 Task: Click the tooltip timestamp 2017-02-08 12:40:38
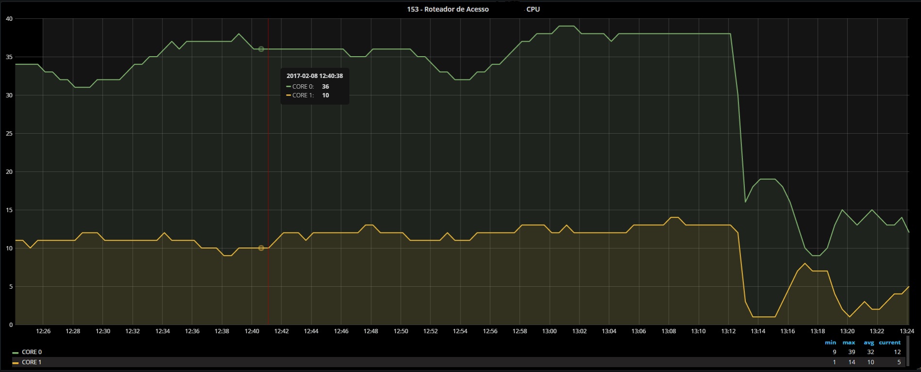pyautogui.click(x=314, y=76)
